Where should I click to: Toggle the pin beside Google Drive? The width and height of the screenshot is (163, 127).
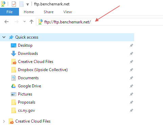tap(131, 86)
